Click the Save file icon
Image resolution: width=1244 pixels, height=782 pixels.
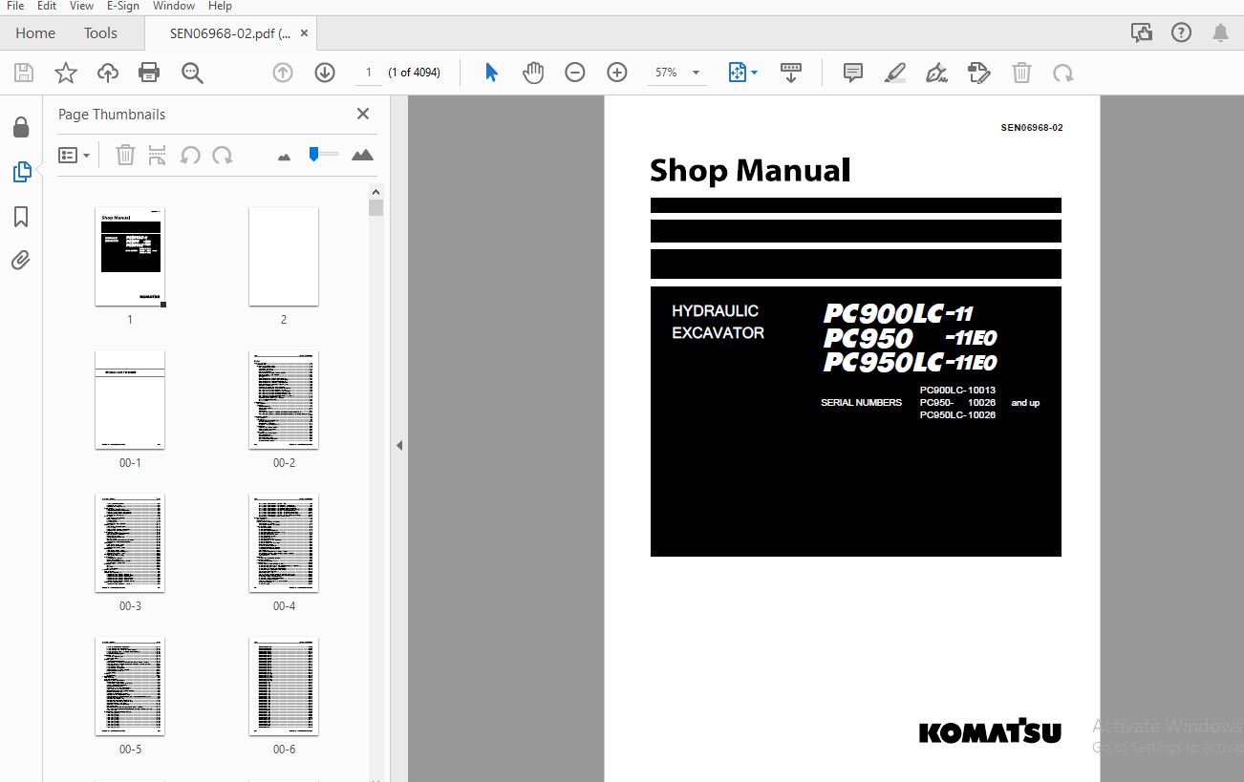click(x=24, y=73)
